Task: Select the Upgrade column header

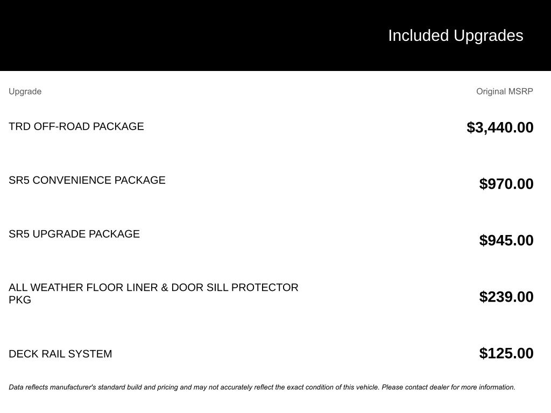Action: click(x=25, y=91)
